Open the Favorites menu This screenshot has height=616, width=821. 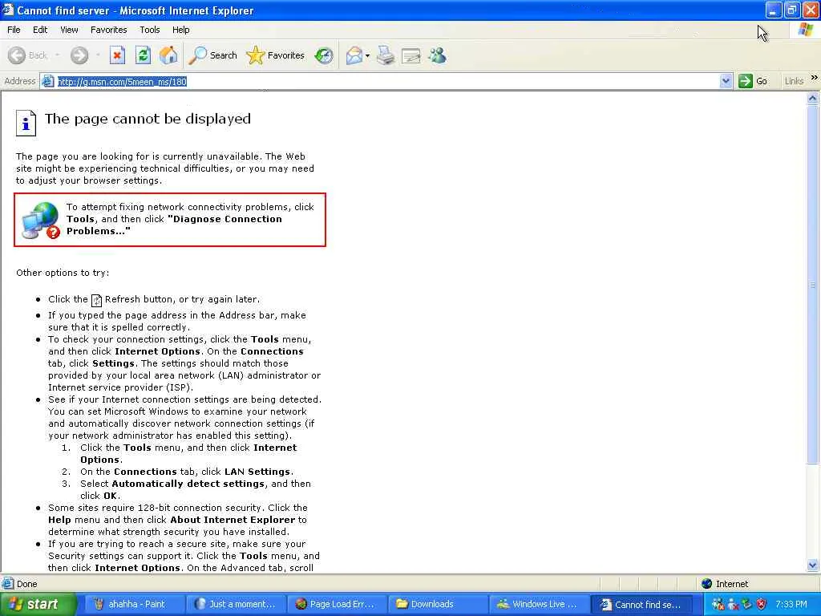click(x=108, y=30)
